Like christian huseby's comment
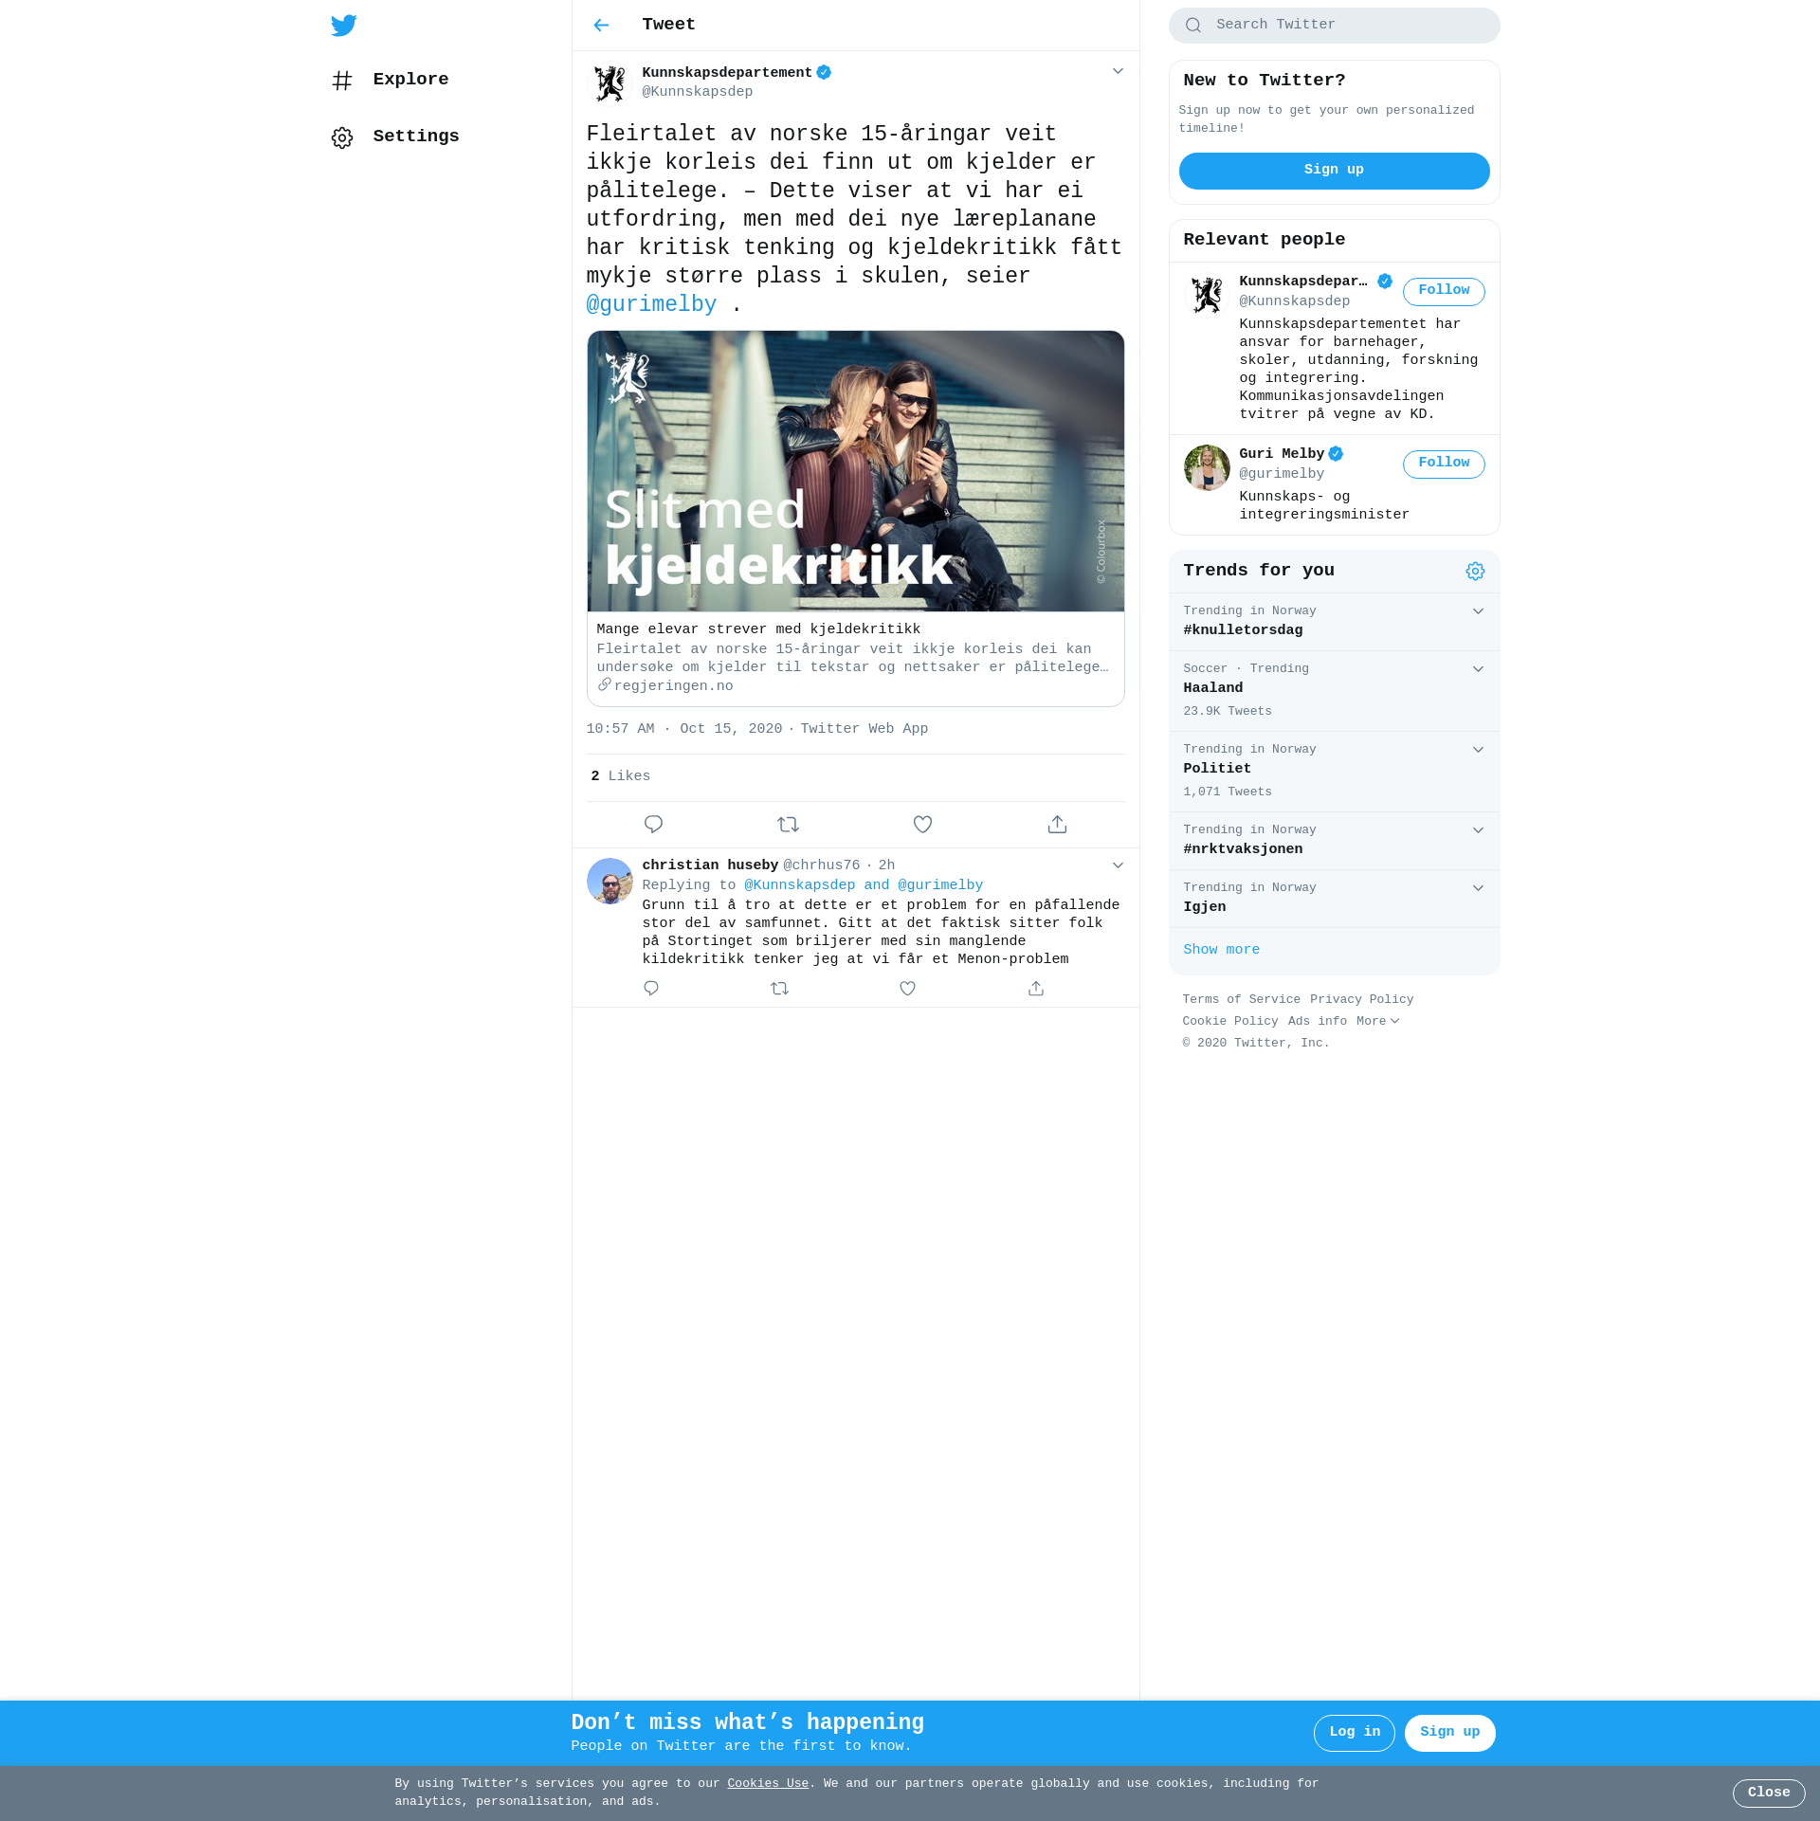The height and width of the screenshot is (1821, 1820). click(907, 989)
